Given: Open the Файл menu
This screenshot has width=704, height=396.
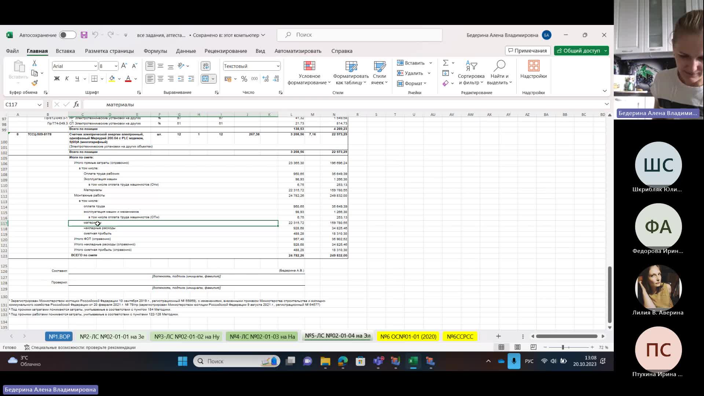Looking at the screenshot, I should pyautogui.click(x=12, y=51).
